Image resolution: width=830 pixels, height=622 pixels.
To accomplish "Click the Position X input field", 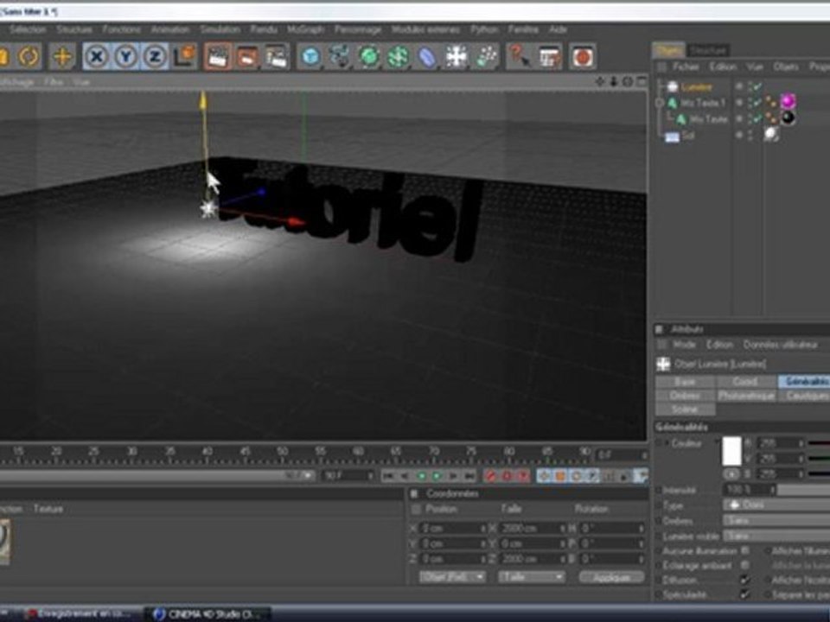I will coord(453,529).
